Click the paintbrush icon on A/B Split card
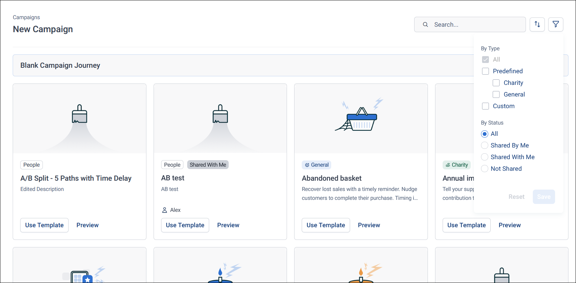Image resolution: width=576 pixels, height=283 pixels. click(x=80, y=114)
